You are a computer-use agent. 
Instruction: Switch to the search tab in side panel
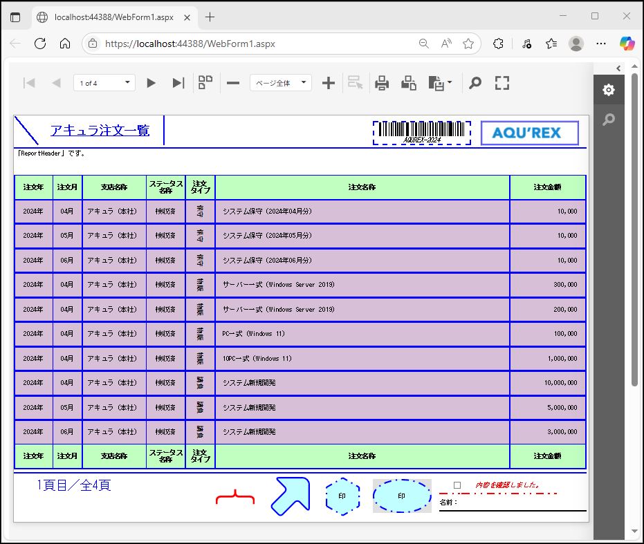[x=608, y=120]
